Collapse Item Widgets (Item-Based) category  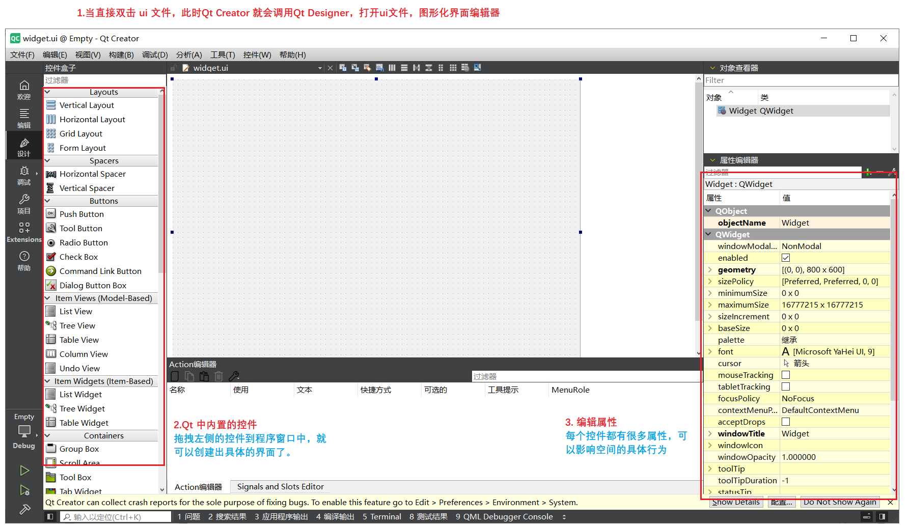[47, 381]
